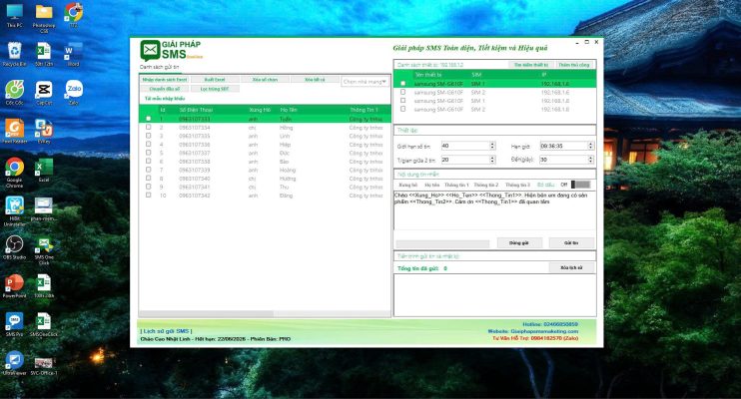The width and height of the screenshot is (741, 399).
Task: Click the 'Giới hạn số tin' spinner arrows
Action: pyautogui.click(x=492, y=146)
